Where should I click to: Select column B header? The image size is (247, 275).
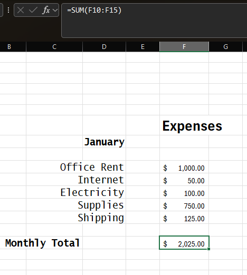tap(13, 47)
